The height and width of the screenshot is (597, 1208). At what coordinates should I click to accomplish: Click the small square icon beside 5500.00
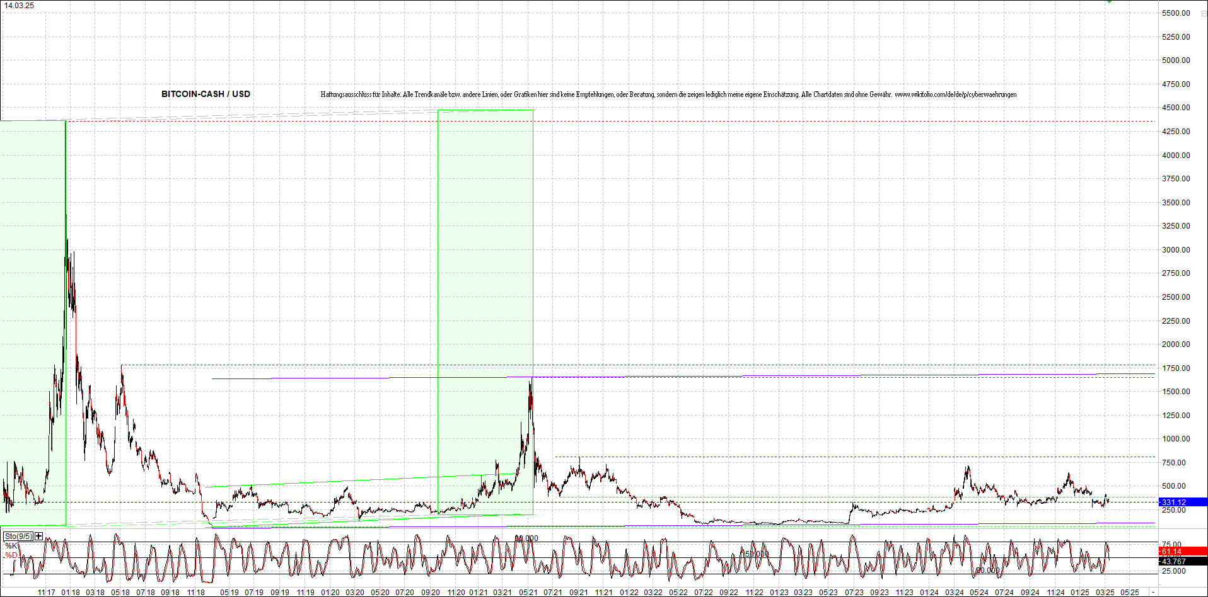(x=1204, y=13)
